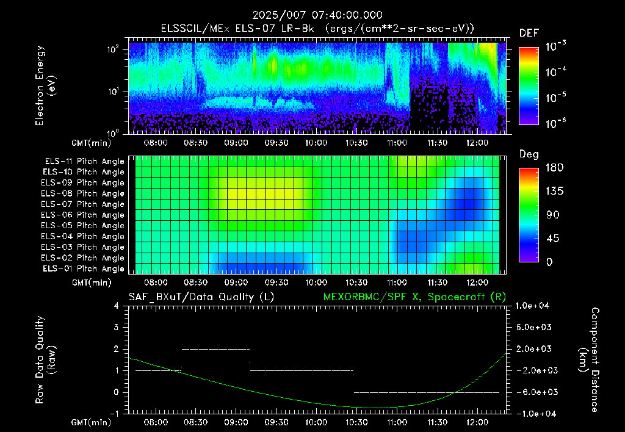The height and width of the screenshot is (432, 625).
Task: Choose the "ELS-04 Pitch Angle" row label
Action: 83,237
